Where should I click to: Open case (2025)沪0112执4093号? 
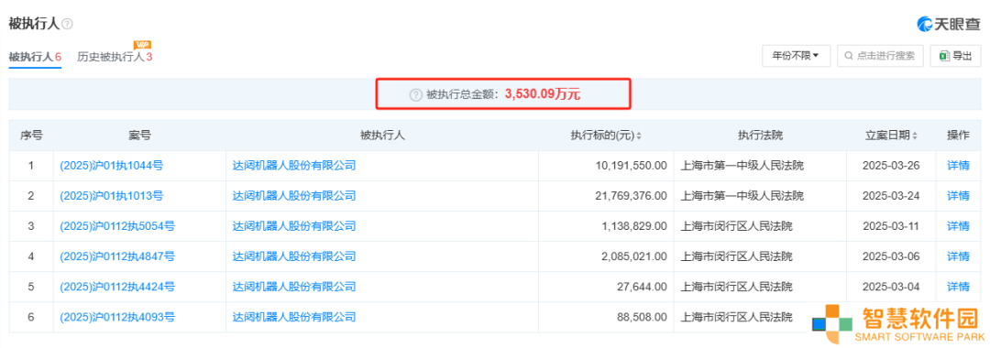click(x=116, y=317)
